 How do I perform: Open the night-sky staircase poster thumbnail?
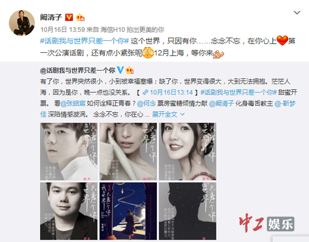coord(128,211)
